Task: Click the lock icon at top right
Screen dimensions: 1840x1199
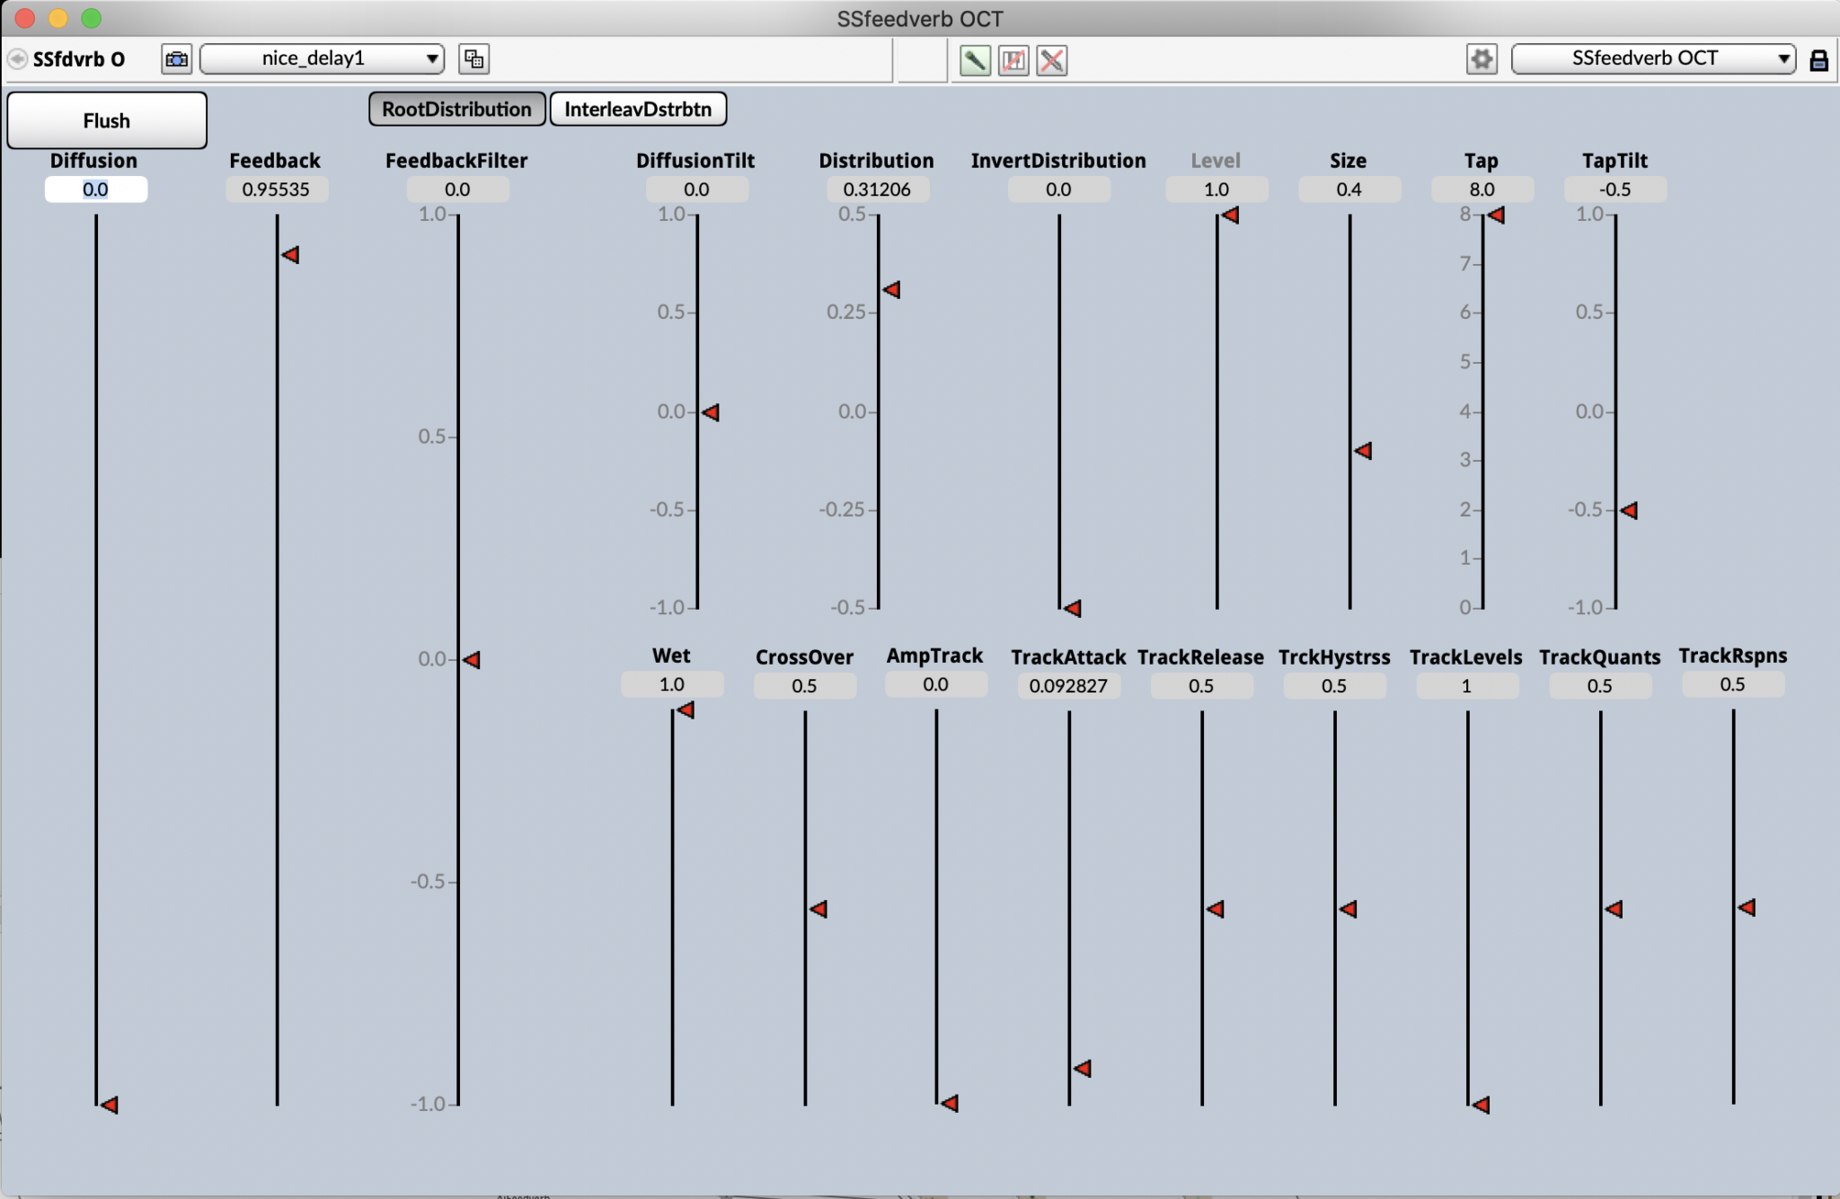Action: coord(1818,60)
